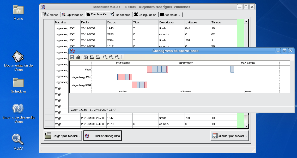The image size is (297, 158).
Task: Select the Configuración tab
Action: click(x=145, y=15)
